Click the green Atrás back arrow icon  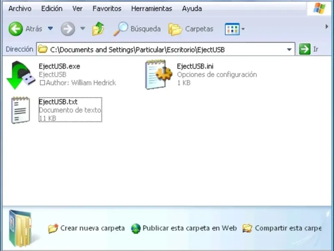(15, 28)
